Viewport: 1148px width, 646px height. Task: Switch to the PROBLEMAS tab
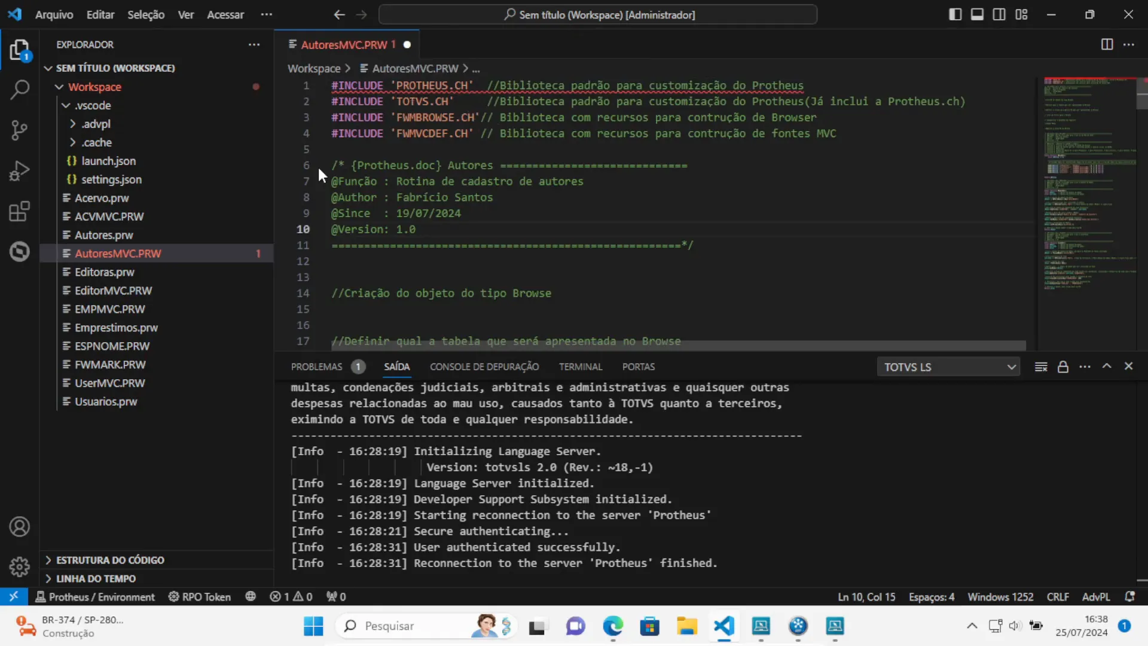click(x=317, y=367)
